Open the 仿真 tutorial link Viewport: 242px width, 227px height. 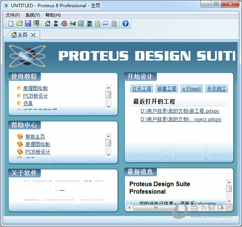tap(28, 103)
